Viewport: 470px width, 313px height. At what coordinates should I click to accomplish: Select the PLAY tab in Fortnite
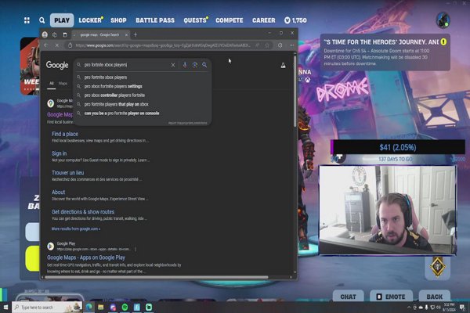click(62, 20)
